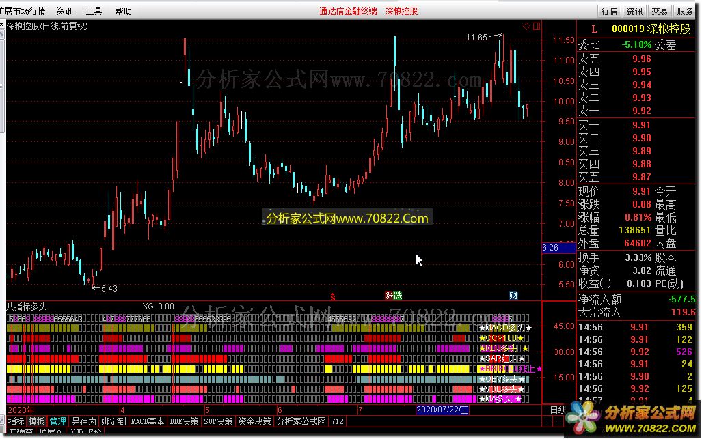Click the 行情 button at top right
The image size is (702, 439).
[x=609, y=11]
